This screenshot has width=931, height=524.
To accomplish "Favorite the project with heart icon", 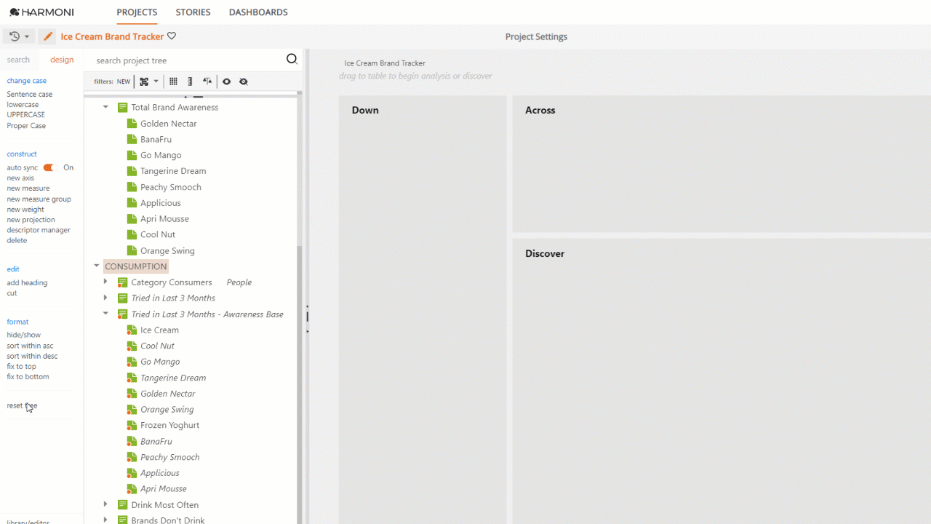I will [x=172, y=36].
